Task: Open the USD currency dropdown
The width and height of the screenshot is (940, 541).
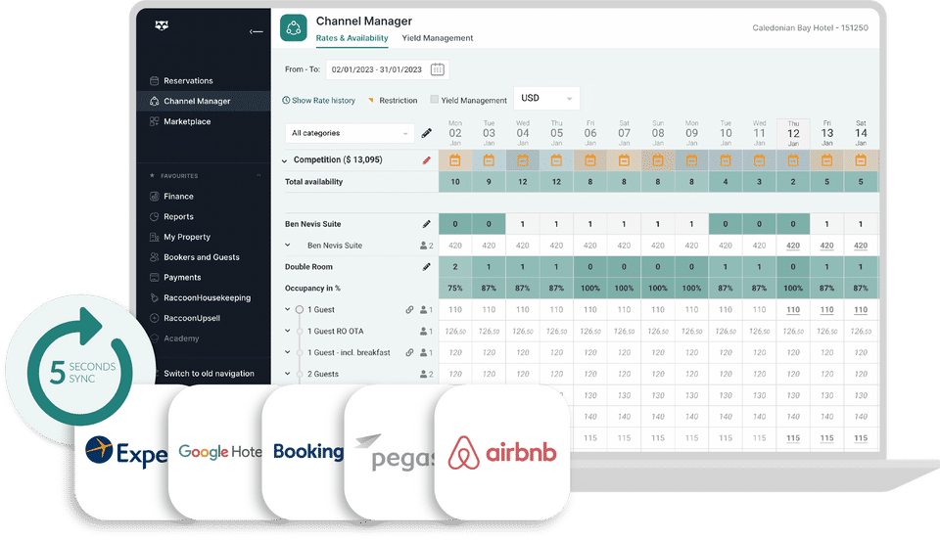Action: coord(546,98)
